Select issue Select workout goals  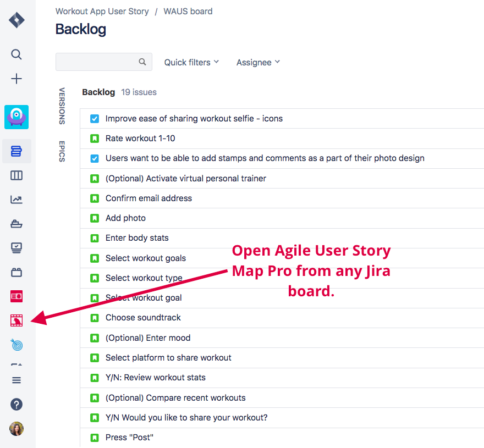pos(282,258)
